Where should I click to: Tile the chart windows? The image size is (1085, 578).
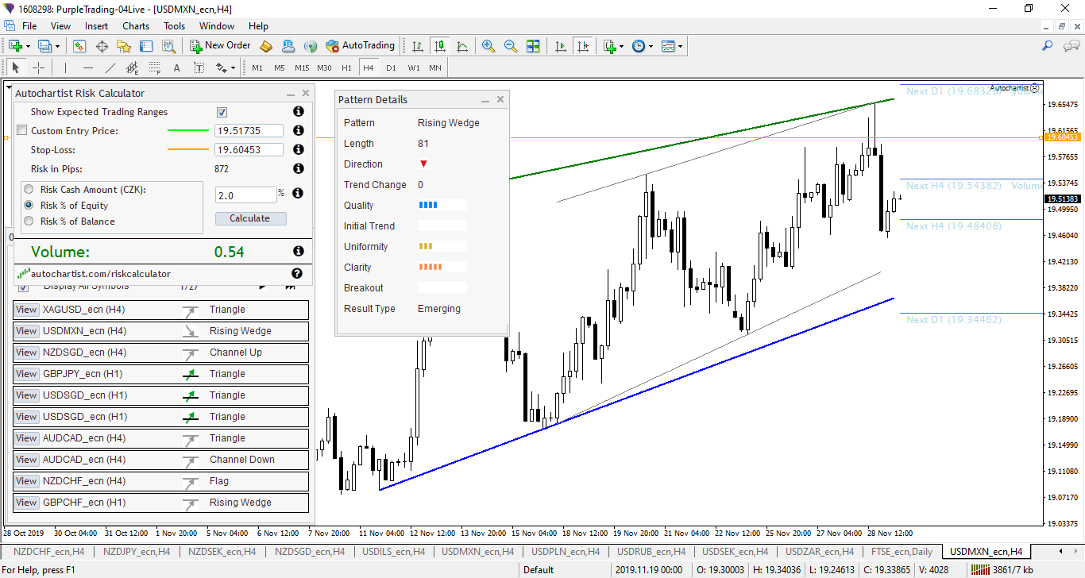pyautogui.click(x=533, y=46)
